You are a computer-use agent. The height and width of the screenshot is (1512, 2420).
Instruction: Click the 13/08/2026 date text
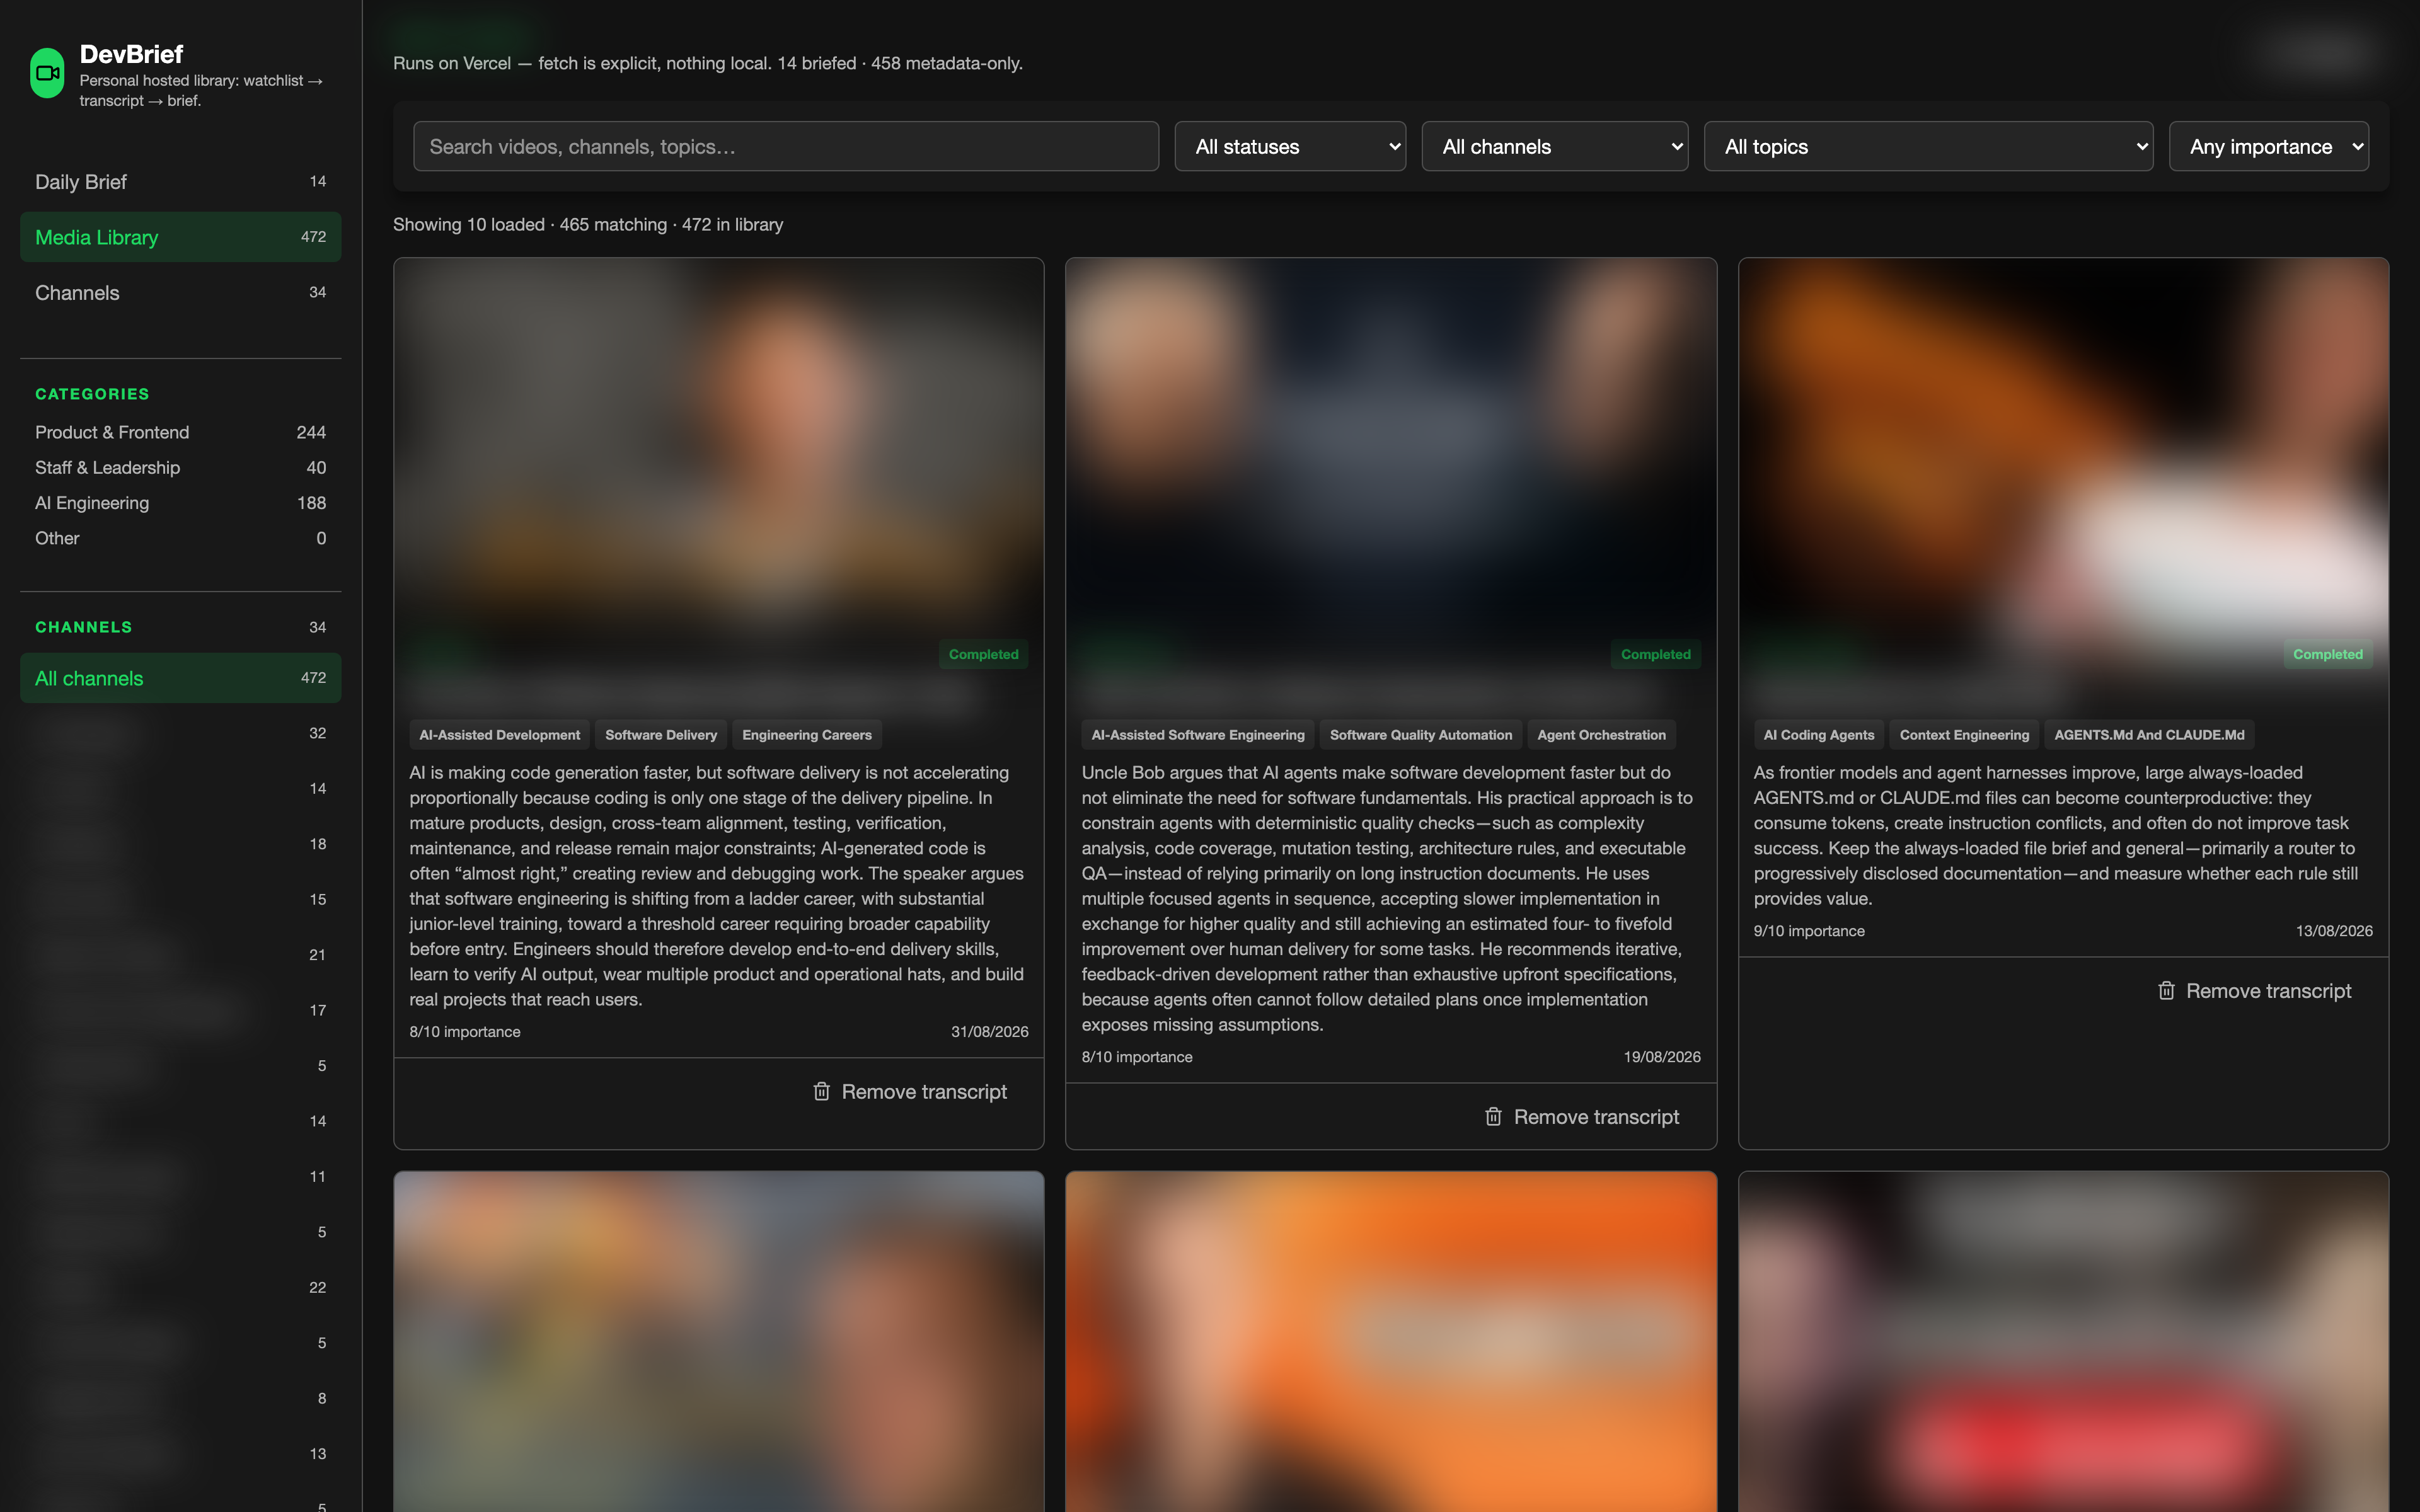click(x=2334, y=931)
